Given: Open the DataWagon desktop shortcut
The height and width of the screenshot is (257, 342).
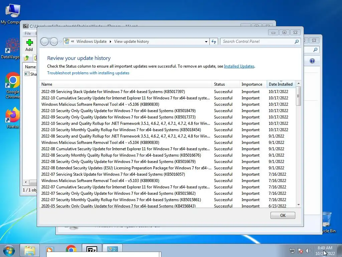Looking at the screenshot, I should 10,49.
